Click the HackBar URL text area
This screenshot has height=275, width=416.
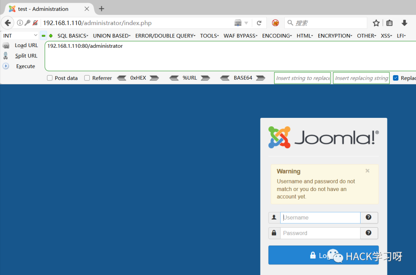click(230, 56)
